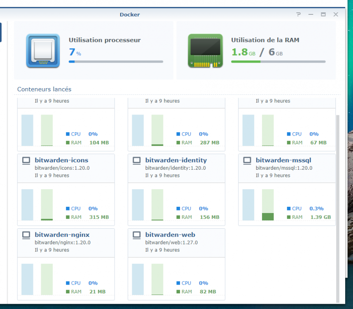
Task: Click the bitwarden-web container monitor icon
Action: pyautogui.click(x=136, y=235)
